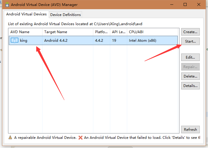Click the red X failed-load legend icon

click(x=81, y=138)
